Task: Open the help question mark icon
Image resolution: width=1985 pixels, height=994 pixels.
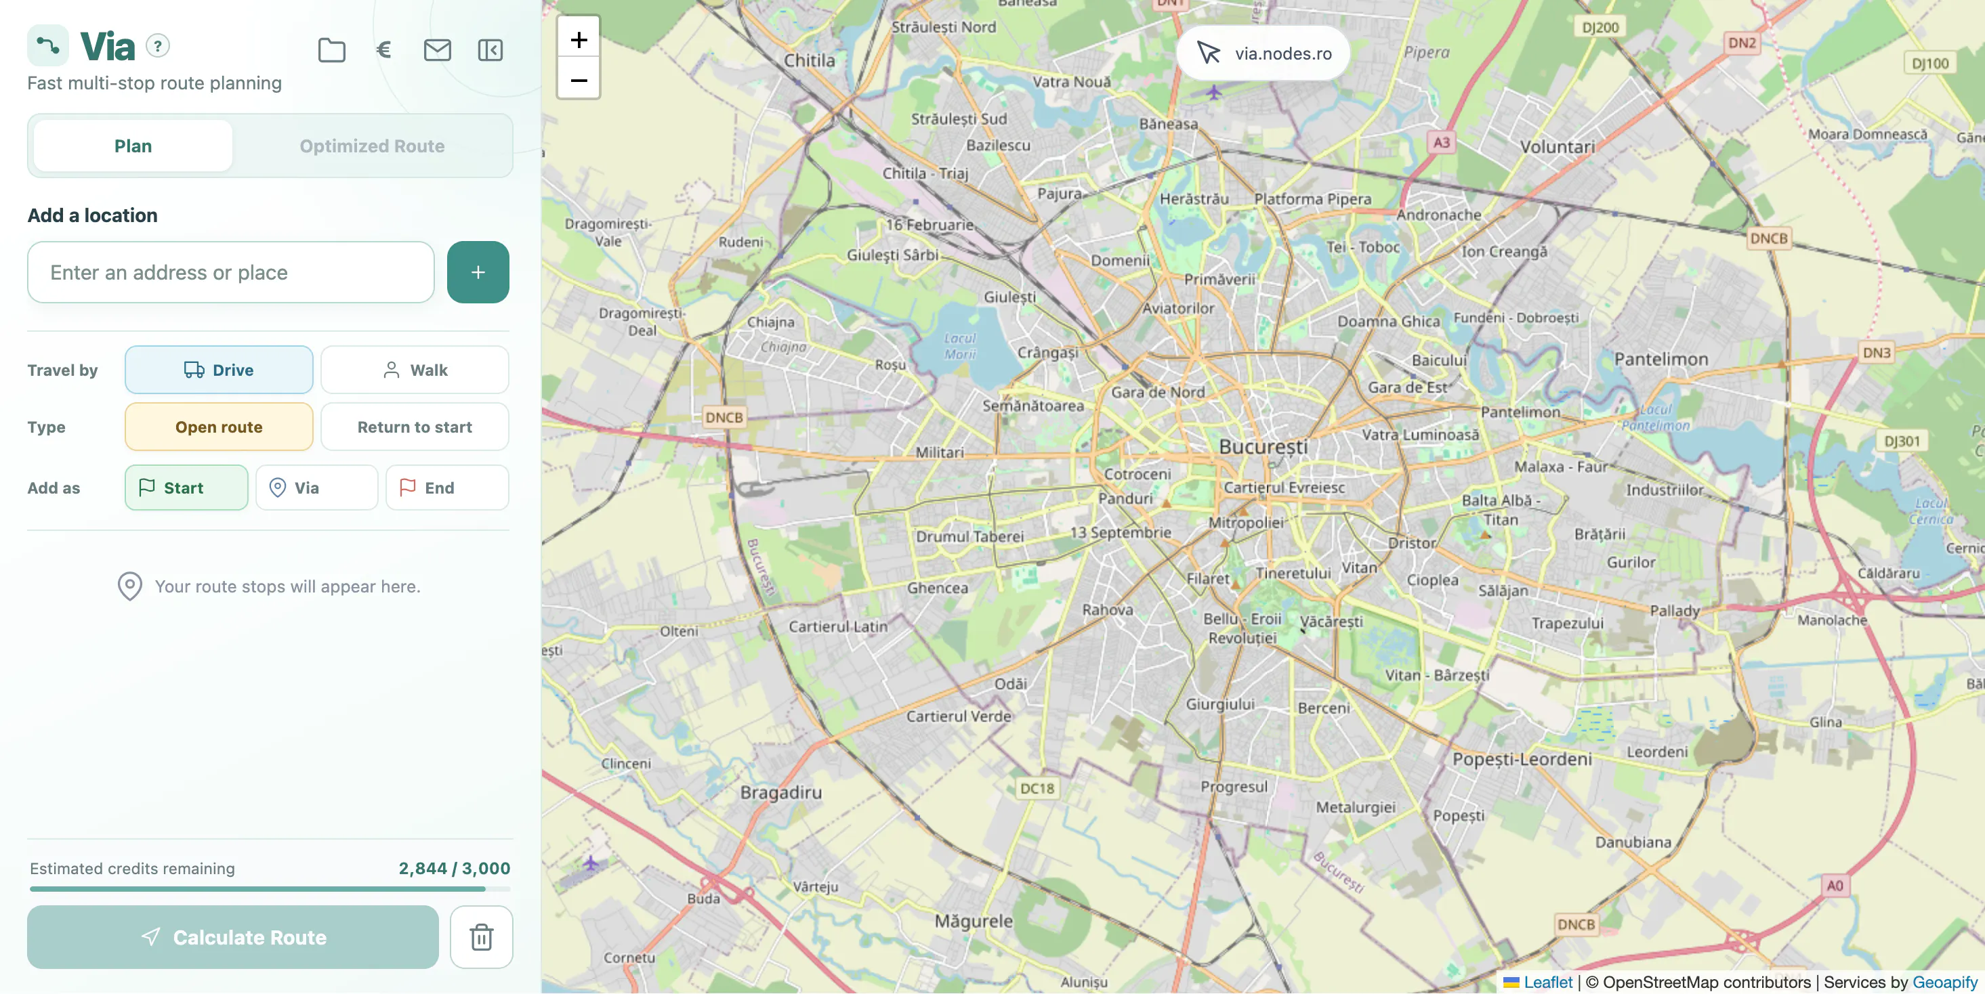Action: [x=158, y=46]
